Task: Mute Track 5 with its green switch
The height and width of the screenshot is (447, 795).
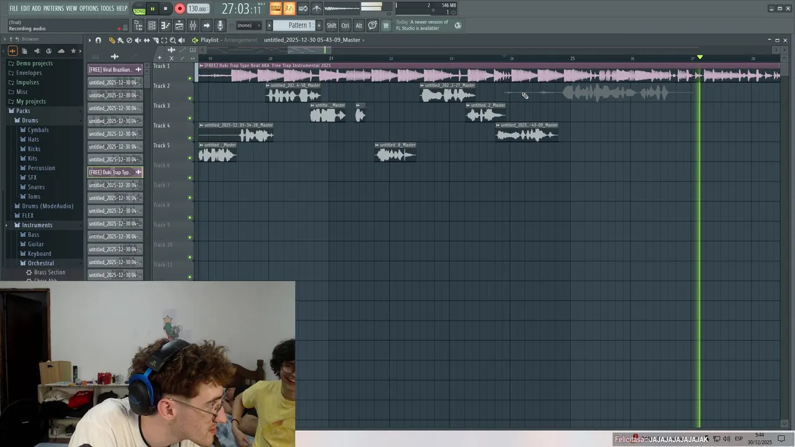Action: point(189,158)
